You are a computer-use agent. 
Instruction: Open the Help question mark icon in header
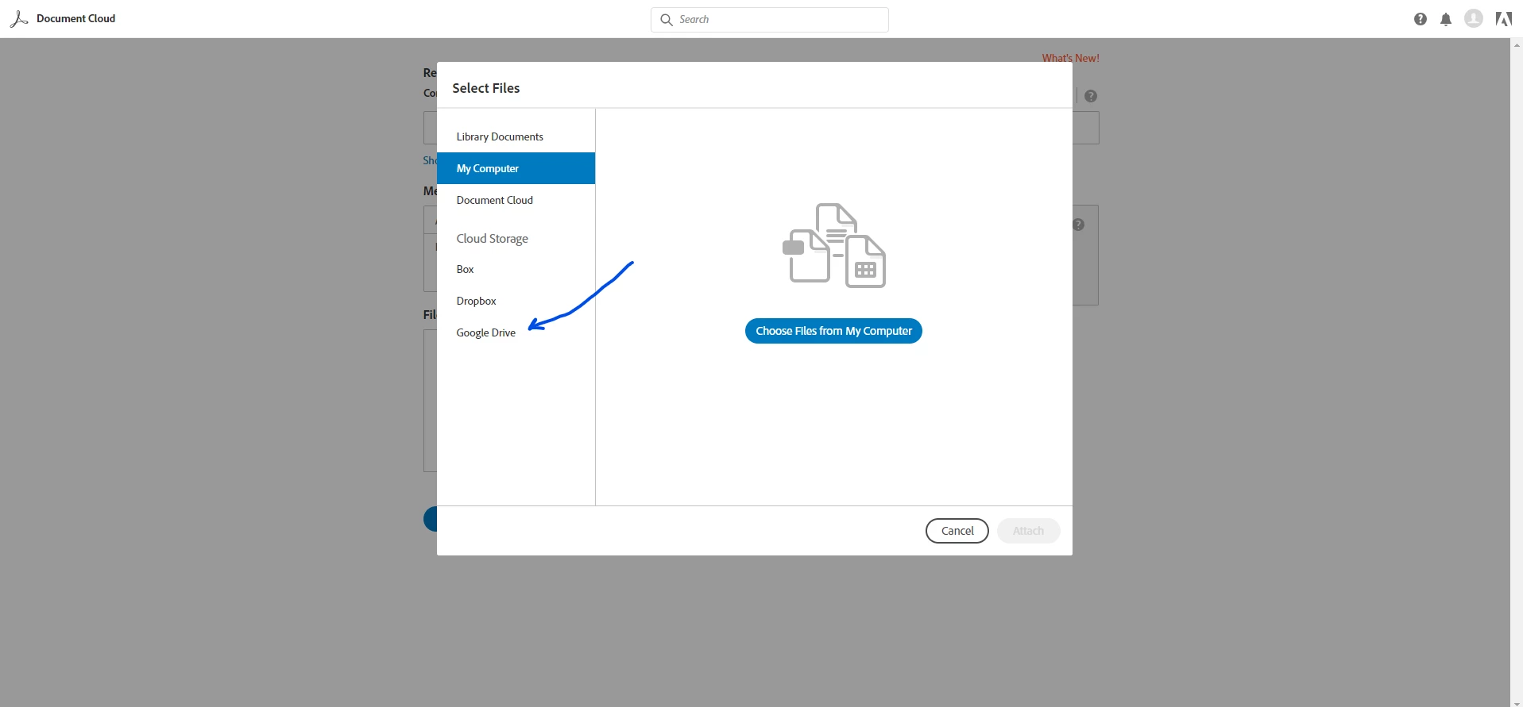(1421, 19)
